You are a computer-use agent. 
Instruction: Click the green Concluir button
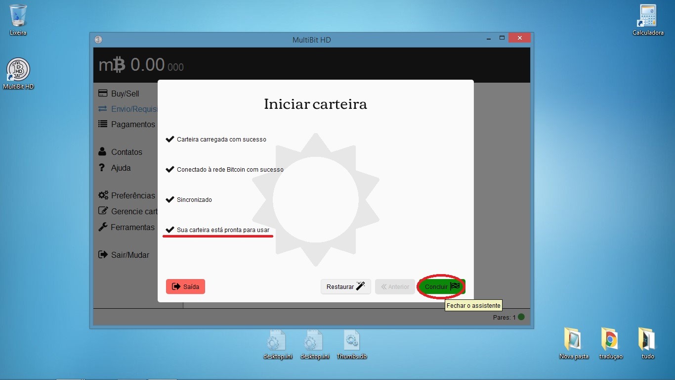(x=441, y=286)
